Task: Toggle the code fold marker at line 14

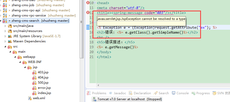Action: tap(95, 22)
